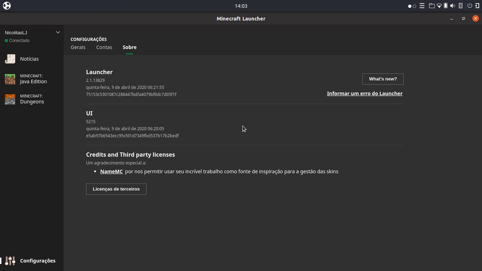The image size is (482, 271).
Task: Click the UI version number 5215
Action: pos(91,122)
